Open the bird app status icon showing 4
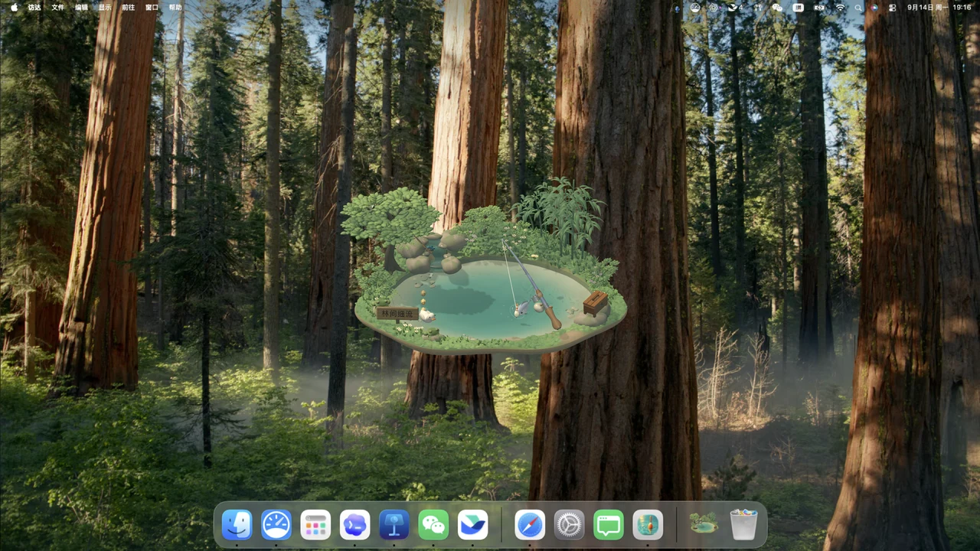The image size is (980, 551). (x=735, y=8)
